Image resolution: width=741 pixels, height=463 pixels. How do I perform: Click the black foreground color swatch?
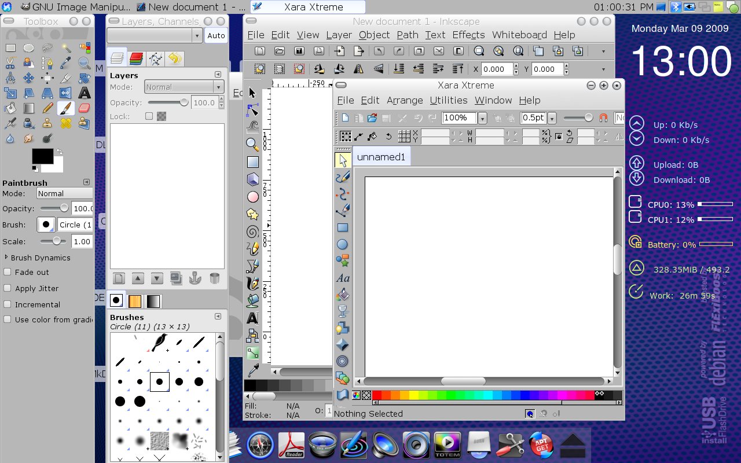pyautogui.click(x=42, y=156)
